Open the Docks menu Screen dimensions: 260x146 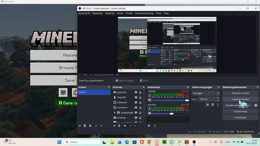(x=120, y=13)
